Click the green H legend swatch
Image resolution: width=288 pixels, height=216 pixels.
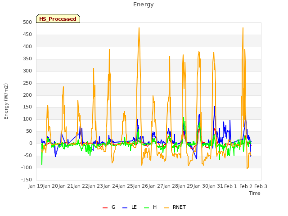(147, 208)
